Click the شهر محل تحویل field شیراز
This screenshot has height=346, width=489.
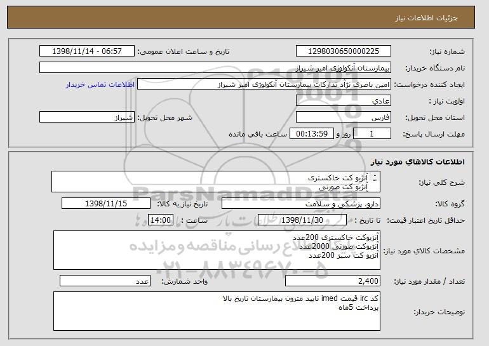[87, 117]
